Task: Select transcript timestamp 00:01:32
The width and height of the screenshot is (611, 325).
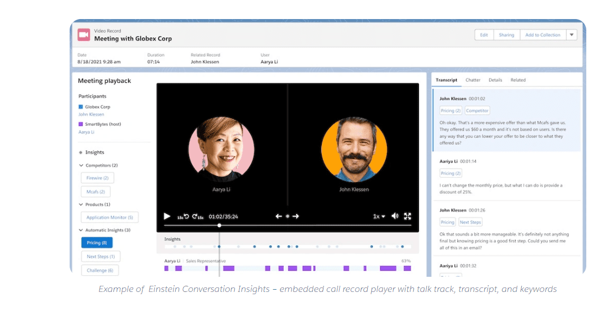Action: tap(468, 266)
